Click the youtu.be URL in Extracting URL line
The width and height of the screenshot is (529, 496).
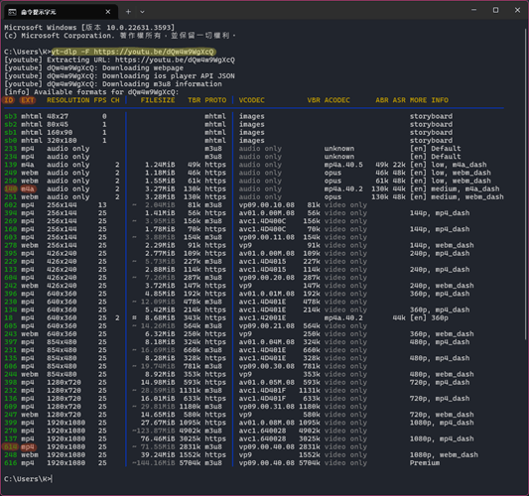(x=175, y=61)
